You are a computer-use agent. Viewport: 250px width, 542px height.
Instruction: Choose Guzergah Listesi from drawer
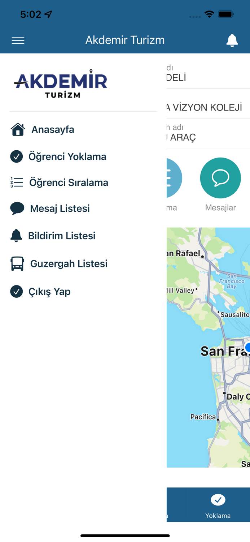click(69, 264)
